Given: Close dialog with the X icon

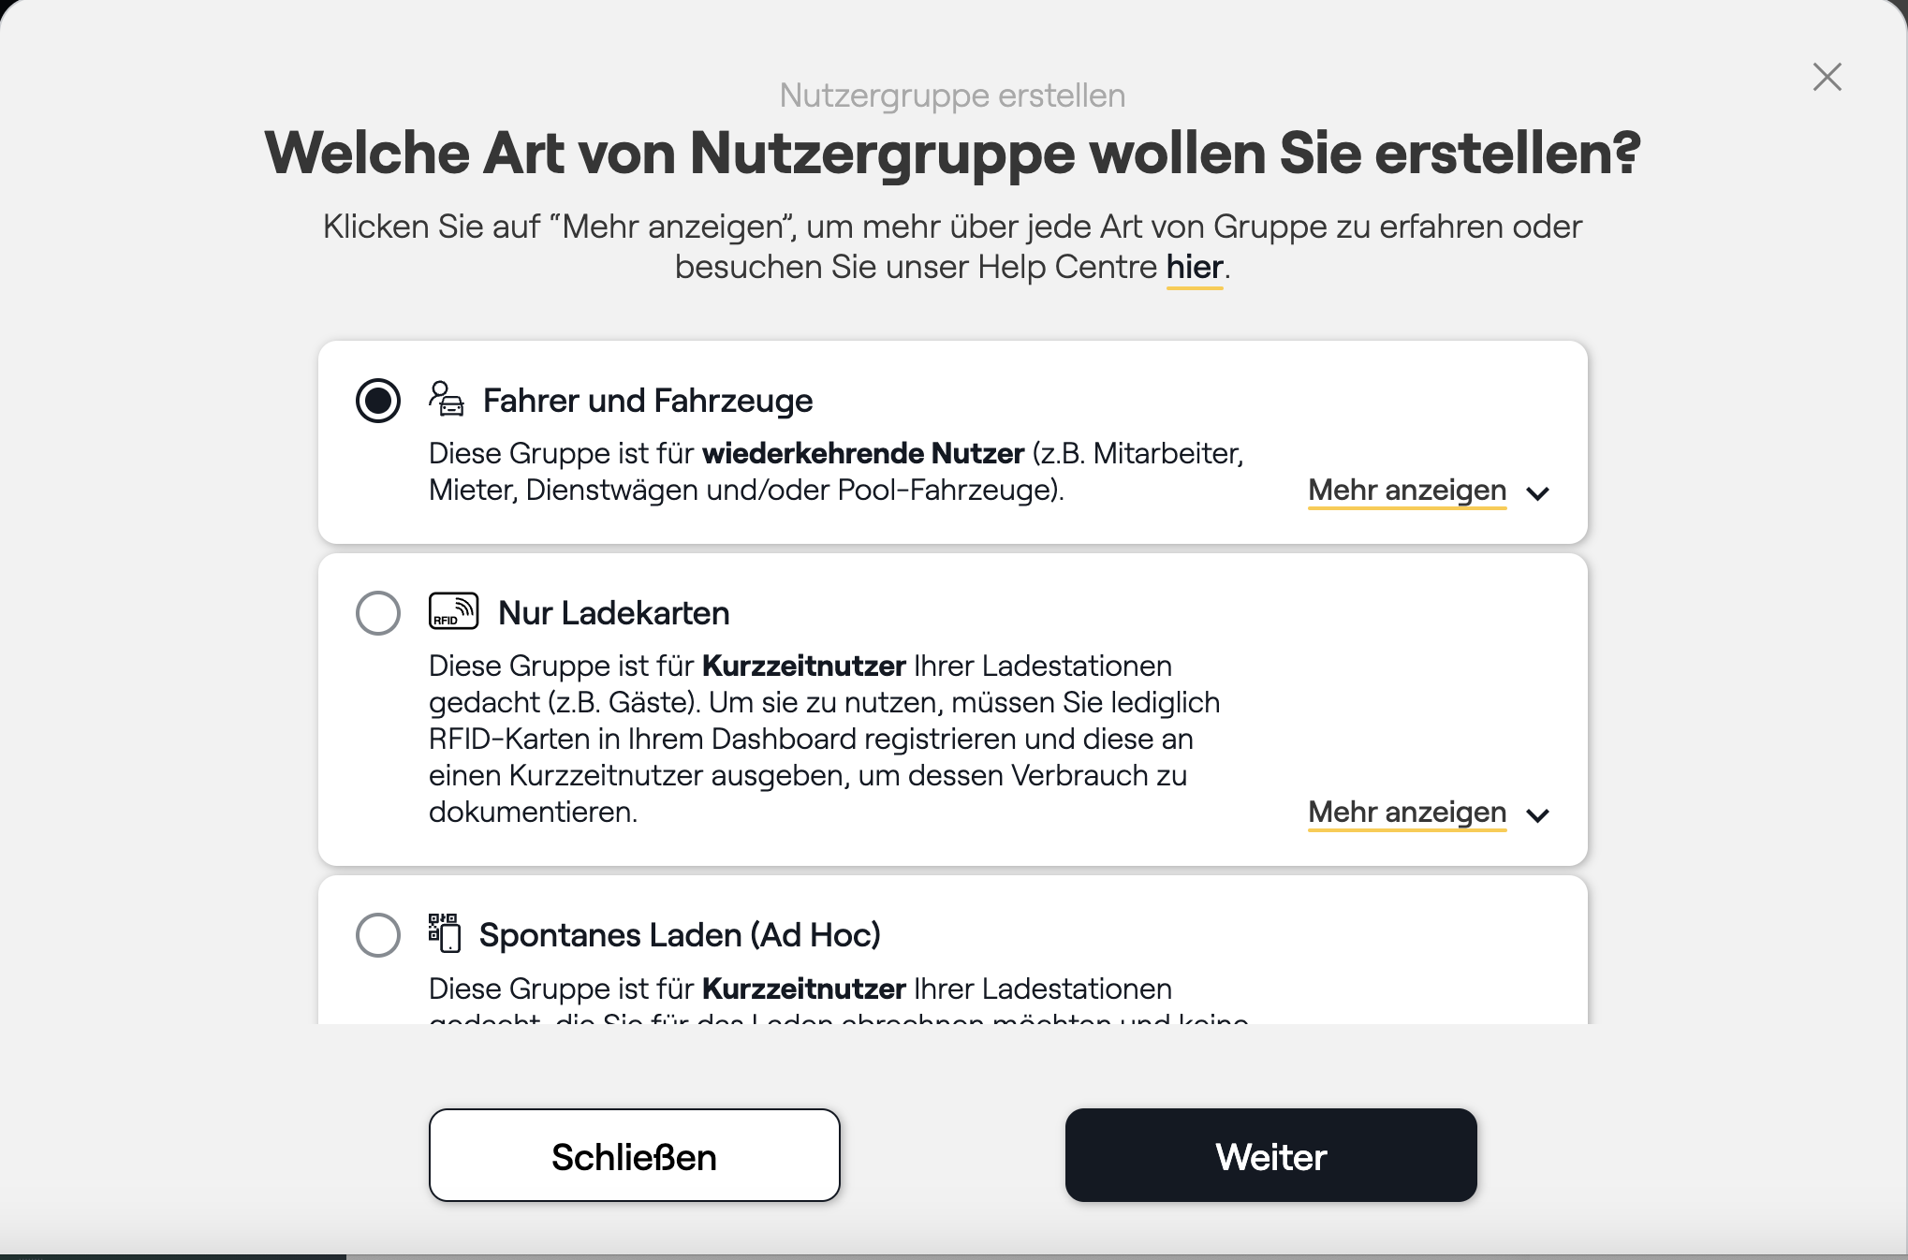Looking at the screenshot, I should coord(1827,77).
